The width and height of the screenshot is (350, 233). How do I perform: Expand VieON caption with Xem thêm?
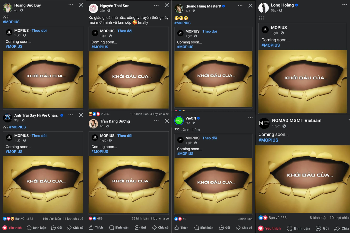click(x=191, y=130)
